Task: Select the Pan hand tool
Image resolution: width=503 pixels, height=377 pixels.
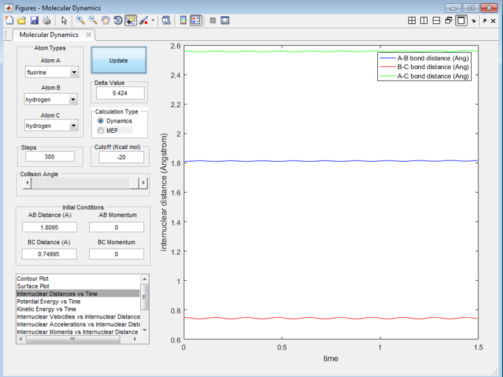Action: [x=106, y=20]
